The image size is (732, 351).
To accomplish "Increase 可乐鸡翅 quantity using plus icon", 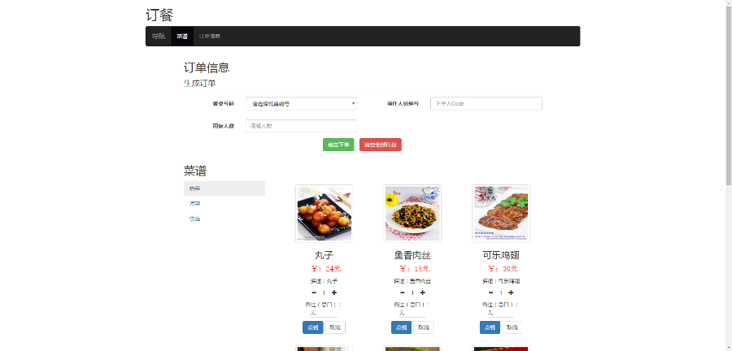I will tap(511, 292).
